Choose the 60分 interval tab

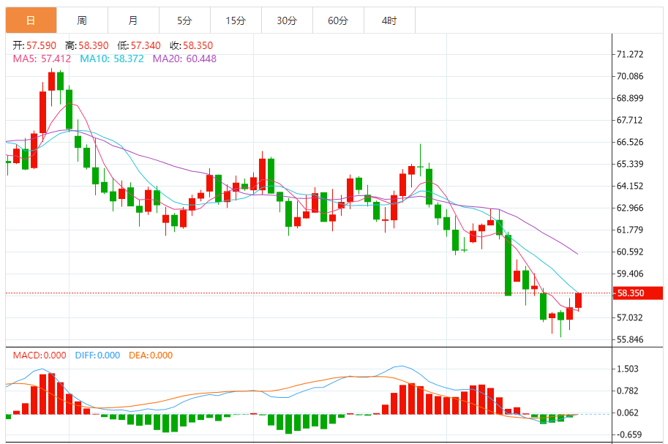pyautogui.click(x=338, y=20)
